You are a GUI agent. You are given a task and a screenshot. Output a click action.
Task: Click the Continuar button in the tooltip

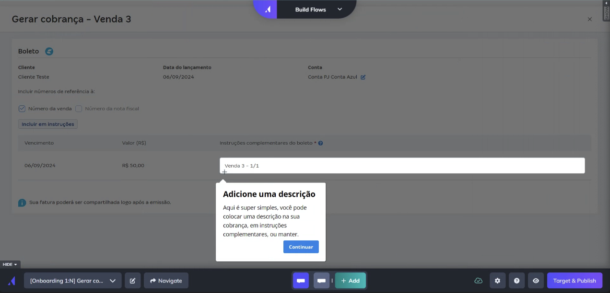pos(301,247)
